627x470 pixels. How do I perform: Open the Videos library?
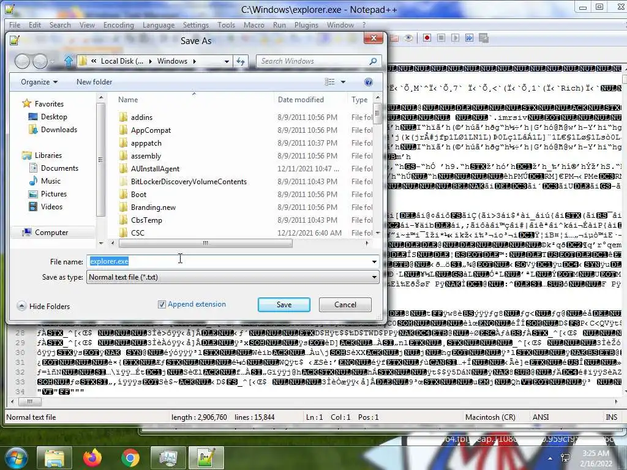coord(51,207)
